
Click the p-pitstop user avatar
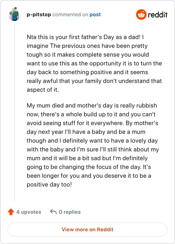(14, 14)
